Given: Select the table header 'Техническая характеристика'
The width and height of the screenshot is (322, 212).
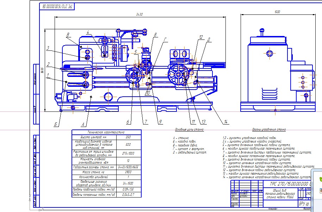Looking at the screenshot, I should pos(106,132).
